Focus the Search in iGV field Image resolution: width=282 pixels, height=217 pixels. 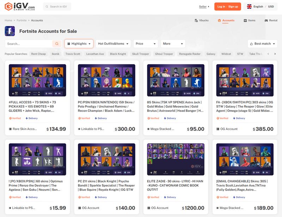coord(57,7)
